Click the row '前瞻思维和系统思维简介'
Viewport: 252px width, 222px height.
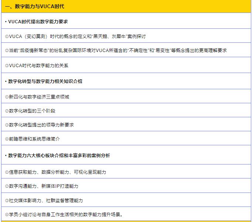pyautogui.click(x=126, y=138)
